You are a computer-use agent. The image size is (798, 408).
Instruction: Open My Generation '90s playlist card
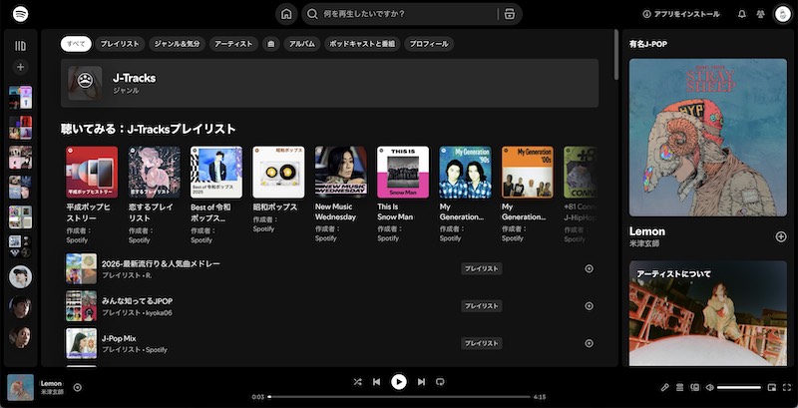click(x=465, y=196)
